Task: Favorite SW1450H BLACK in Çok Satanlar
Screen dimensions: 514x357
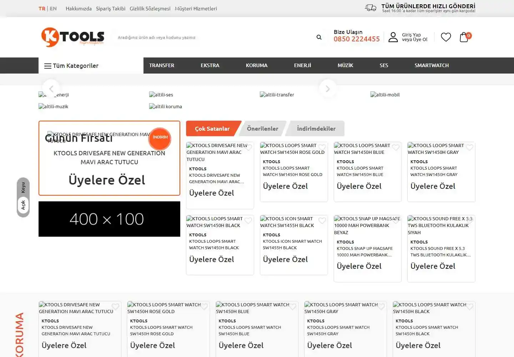Action: coord(248,221)
